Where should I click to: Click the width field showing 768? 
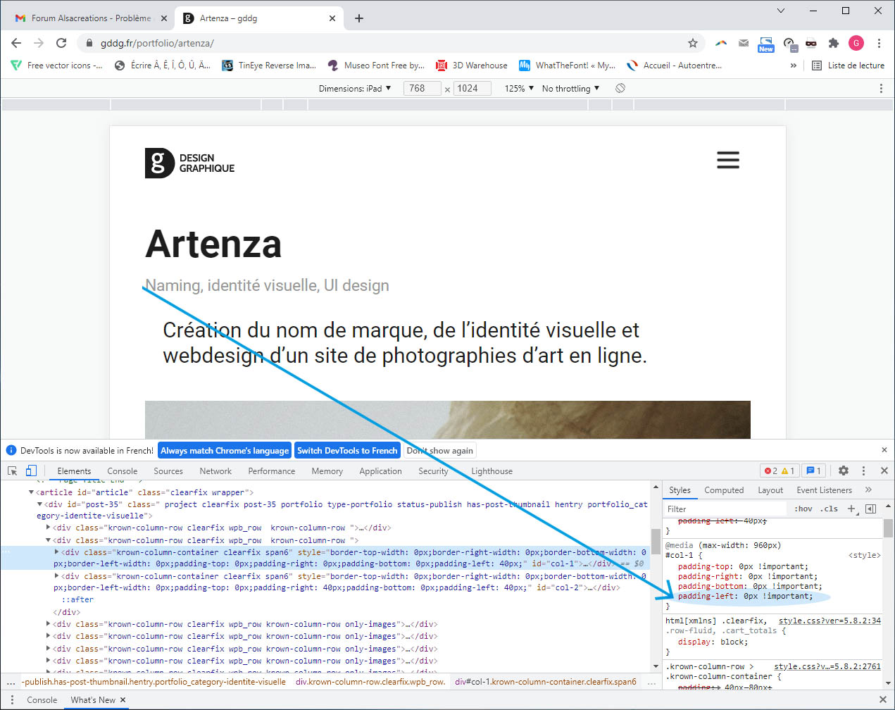click(422, 89)
